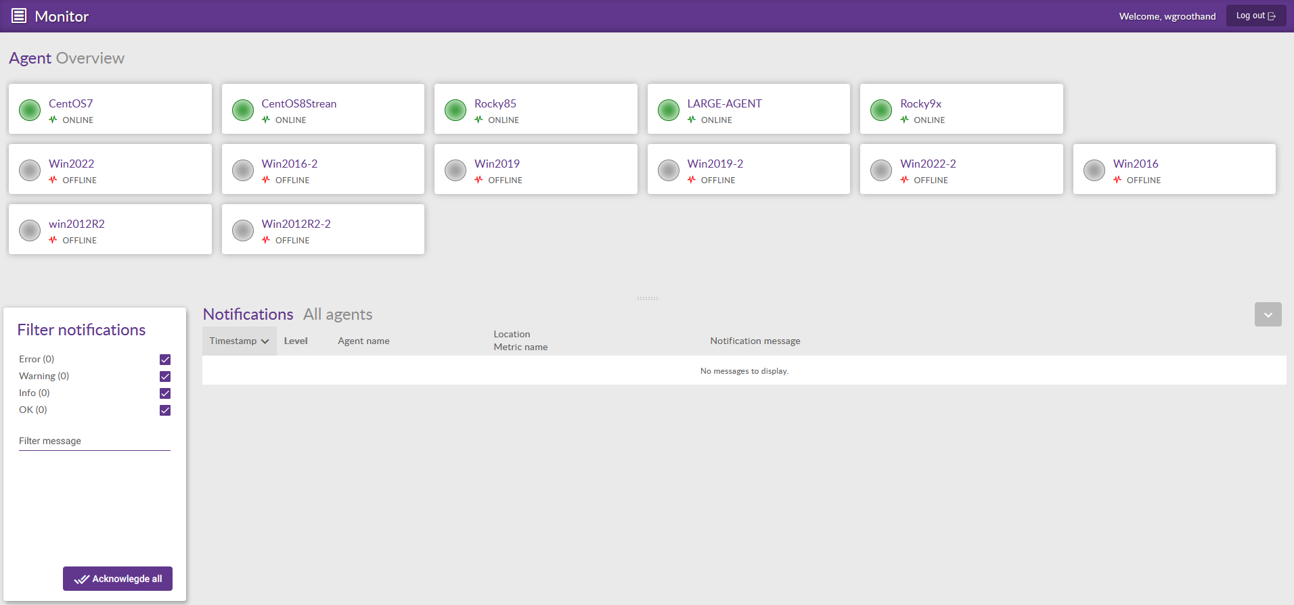
Task: Click LARGE-AGENT green status indicator
Action: click(x=668, y=110)
